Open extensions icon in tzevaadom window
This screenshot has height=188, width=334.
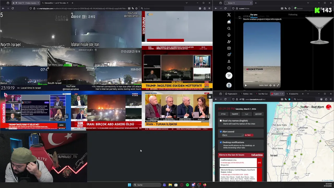click(326, 99)
